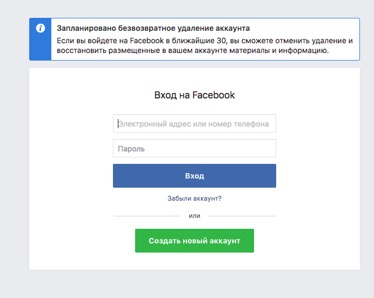Screen dimensions: 374x298
Task: Click the info icon in the blue banner
Action: [41, 28]
